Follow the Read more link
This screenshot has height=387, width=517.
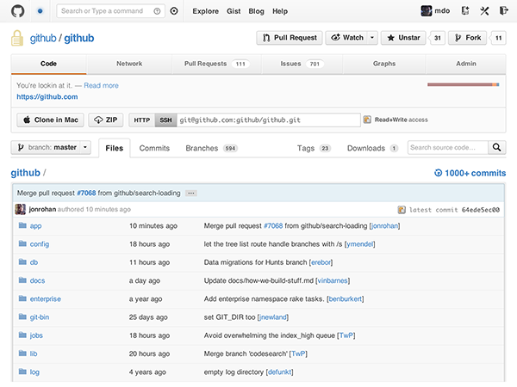tap(101, 85)
